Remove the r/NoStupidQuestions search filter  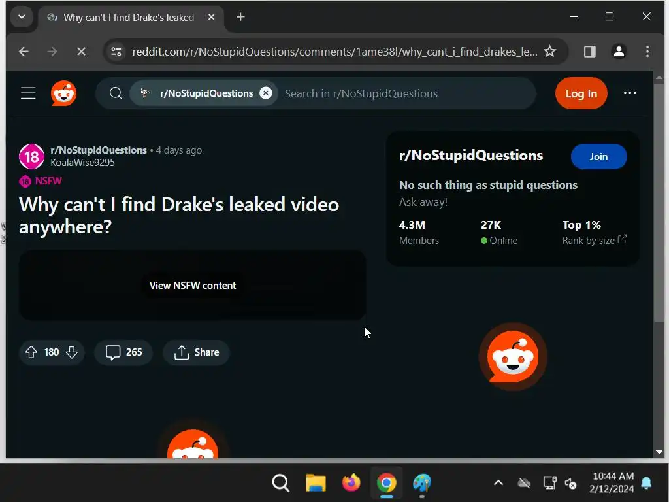(x=265, y=93)
